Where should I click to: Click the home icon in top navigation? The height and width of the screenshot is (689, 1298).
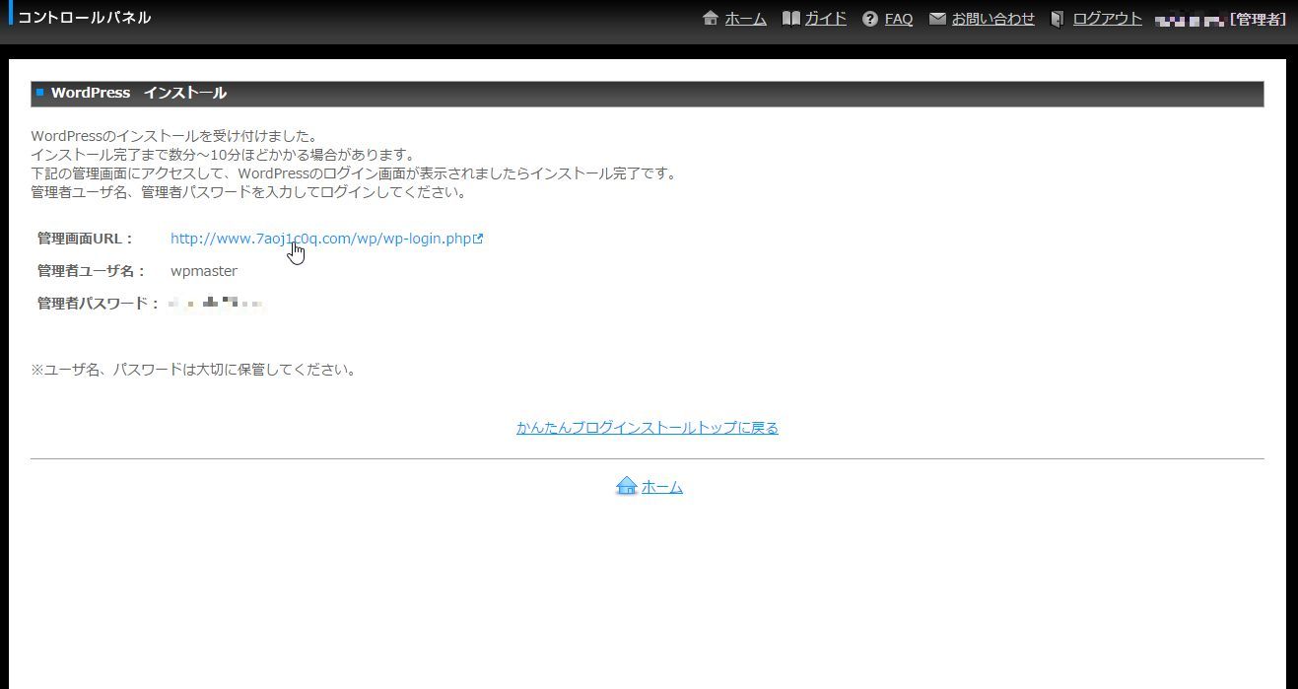[710, 19]
